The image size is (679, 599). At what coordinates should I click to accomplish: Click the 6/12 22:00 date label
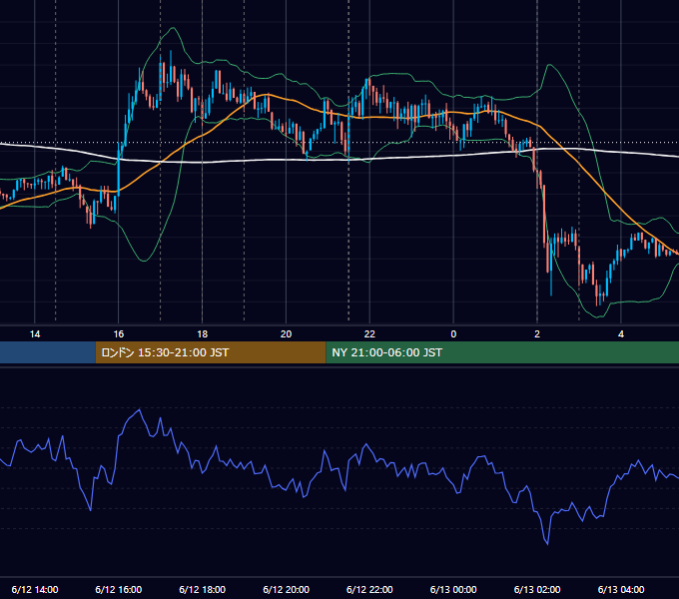click(369, 589)
